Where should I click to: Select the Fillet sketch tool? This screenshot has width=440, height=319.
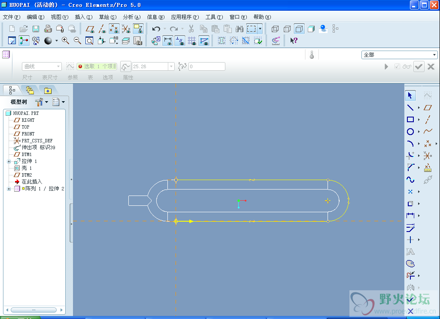410,156
